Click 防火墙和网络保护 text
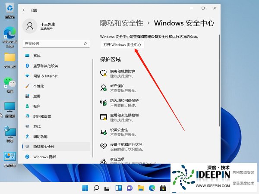This screenshot has width=259, height=194. tap(124, 100)
